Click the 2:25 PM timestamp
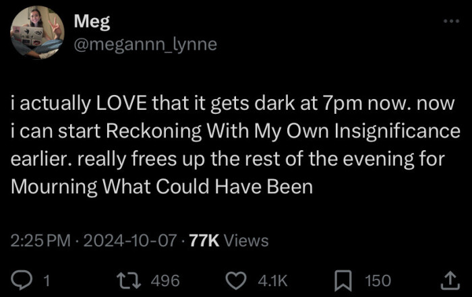 point(40,240)
